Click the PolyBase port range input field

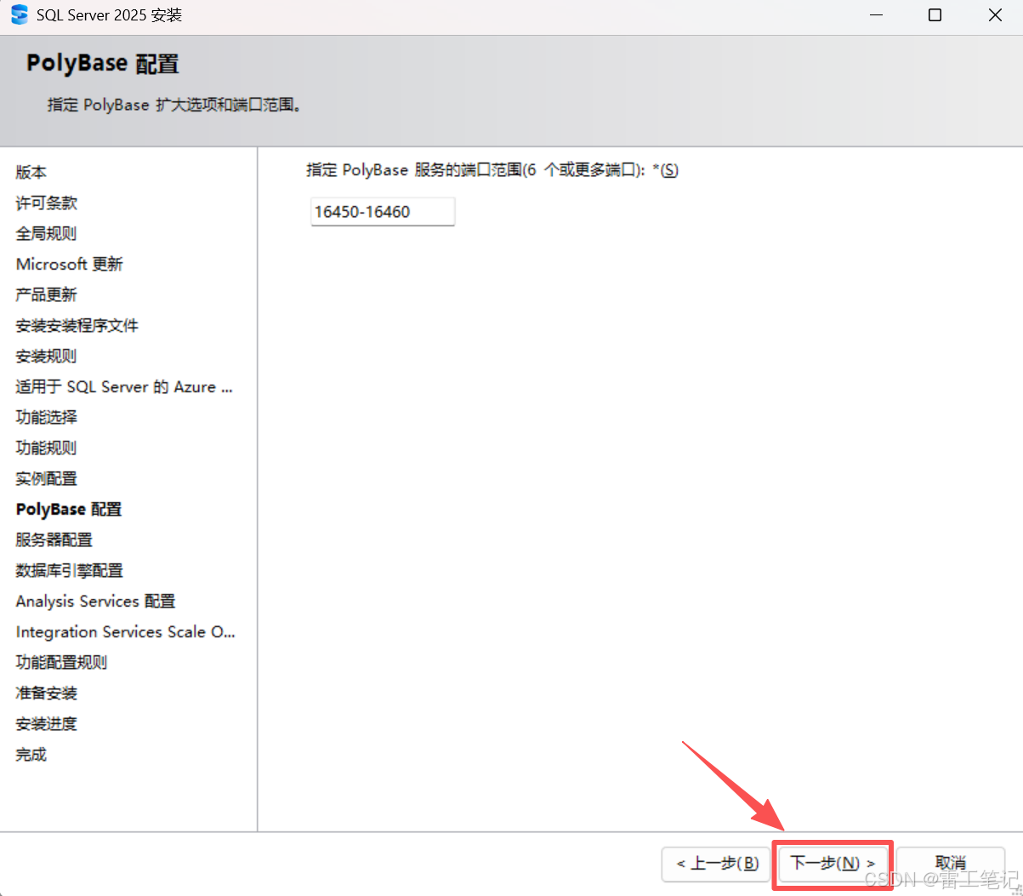pos(383,212)
